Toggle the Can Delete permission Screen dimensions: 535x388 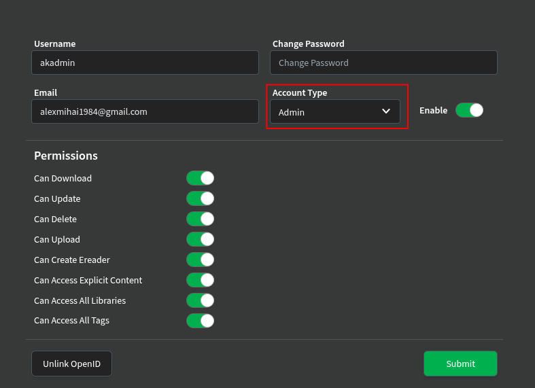point(200,219)
